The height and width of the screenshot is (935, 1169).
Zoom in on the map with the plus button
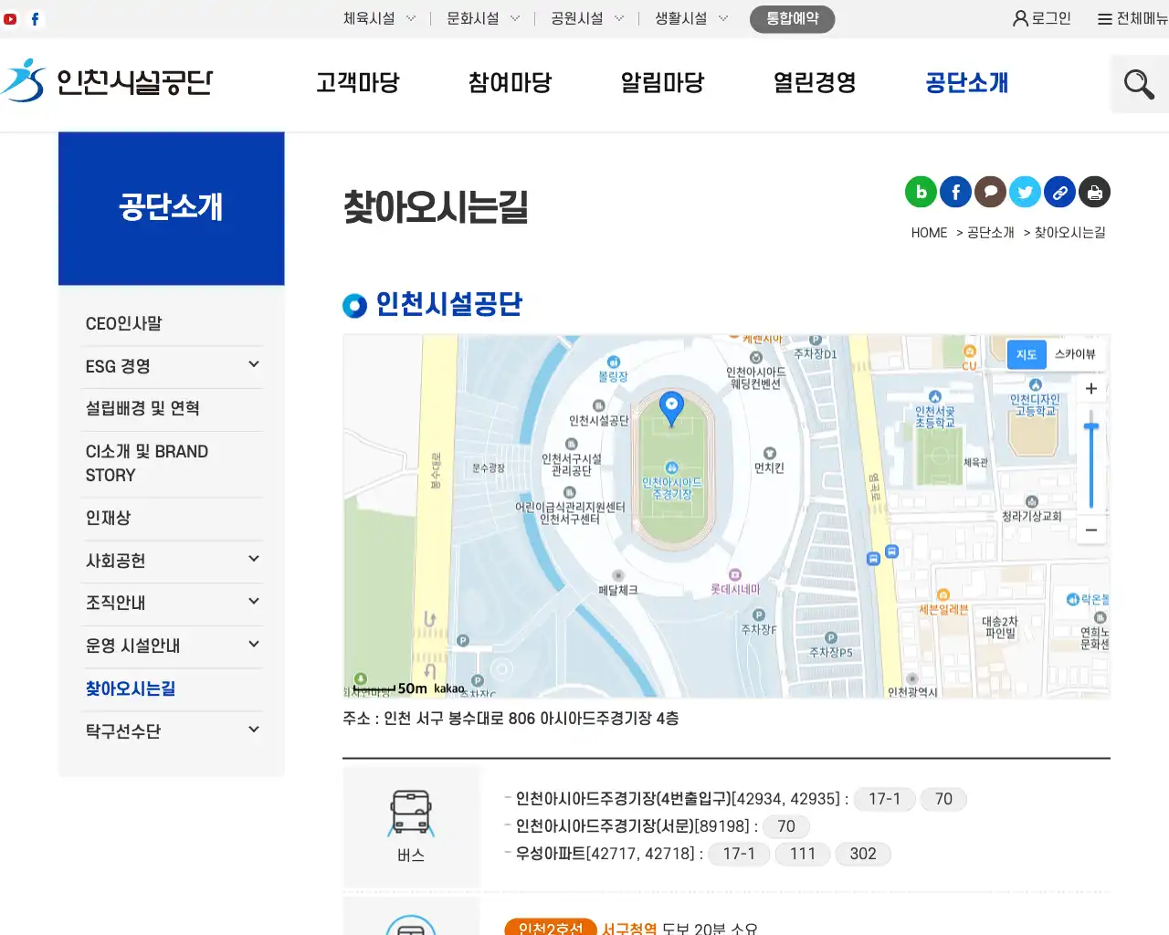pos(1091,388)
